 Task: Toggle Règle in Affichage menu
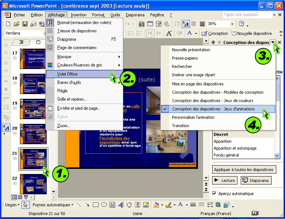point(84,91)
